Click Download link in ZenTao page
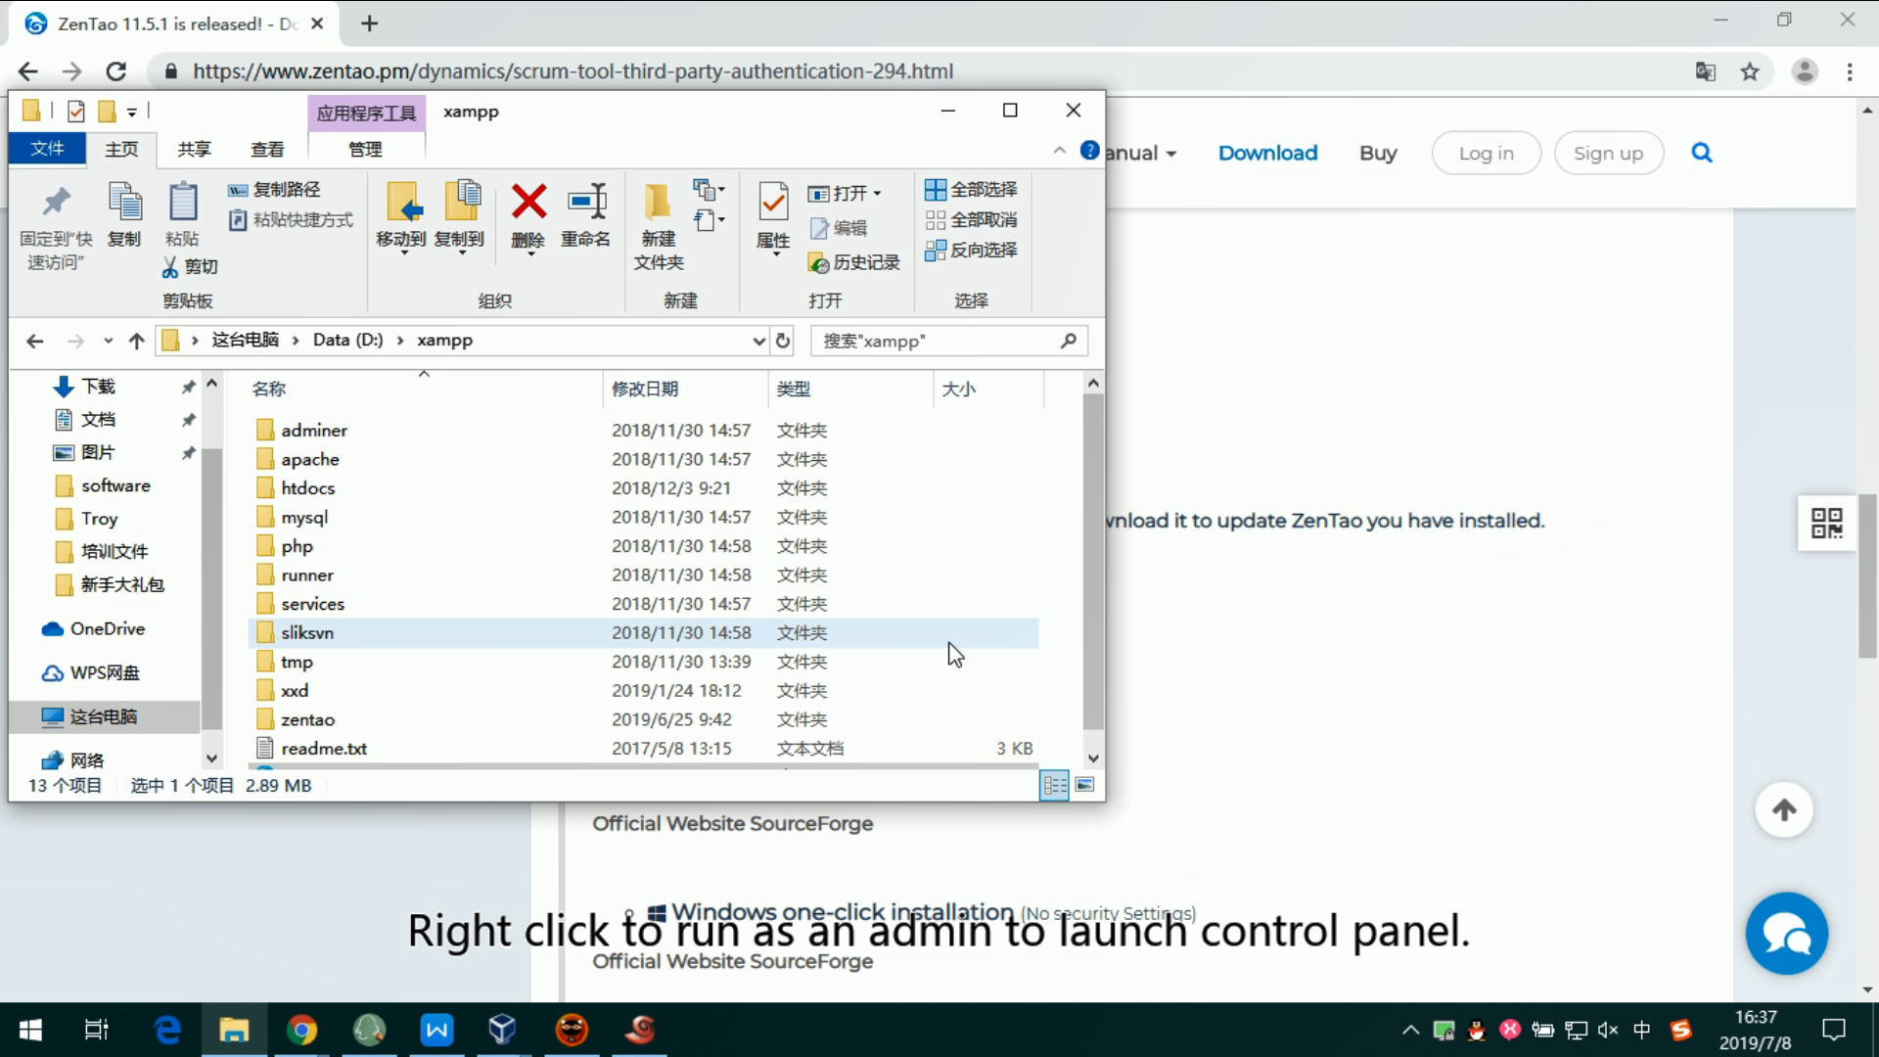The width and height of the screenshot is (1879, 1057). click(x=1267, y=153)
